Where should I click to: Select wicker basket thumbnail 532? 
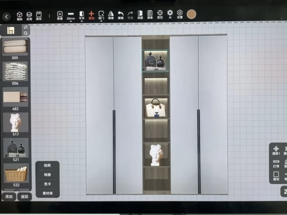coord(16,173)
